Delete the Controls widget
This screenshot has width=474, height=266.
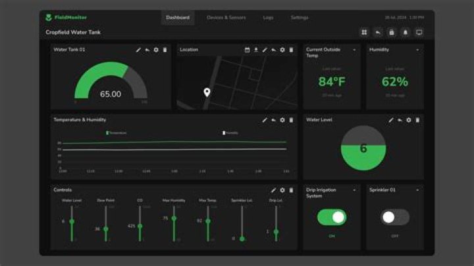click(291, 190)
